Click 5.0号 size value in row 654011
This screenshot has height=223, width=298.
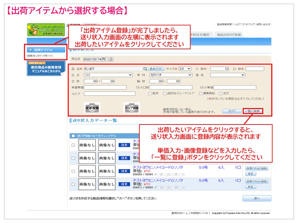pyautogui.click(x=203, y=181)
